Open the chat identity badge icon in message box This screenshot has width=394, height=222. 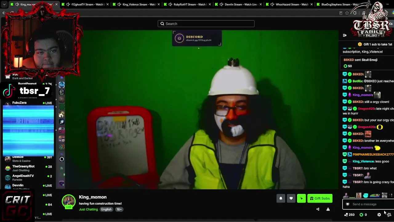[348, 204]
